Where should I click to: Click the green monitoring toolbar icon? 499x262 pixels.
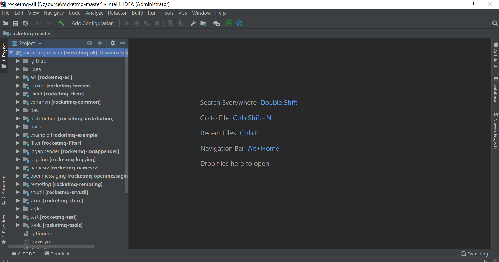[x=229, y=23]
